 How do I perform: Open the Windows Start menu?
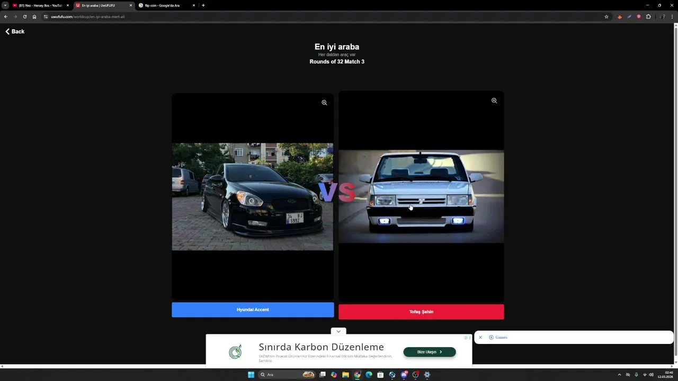251,375
